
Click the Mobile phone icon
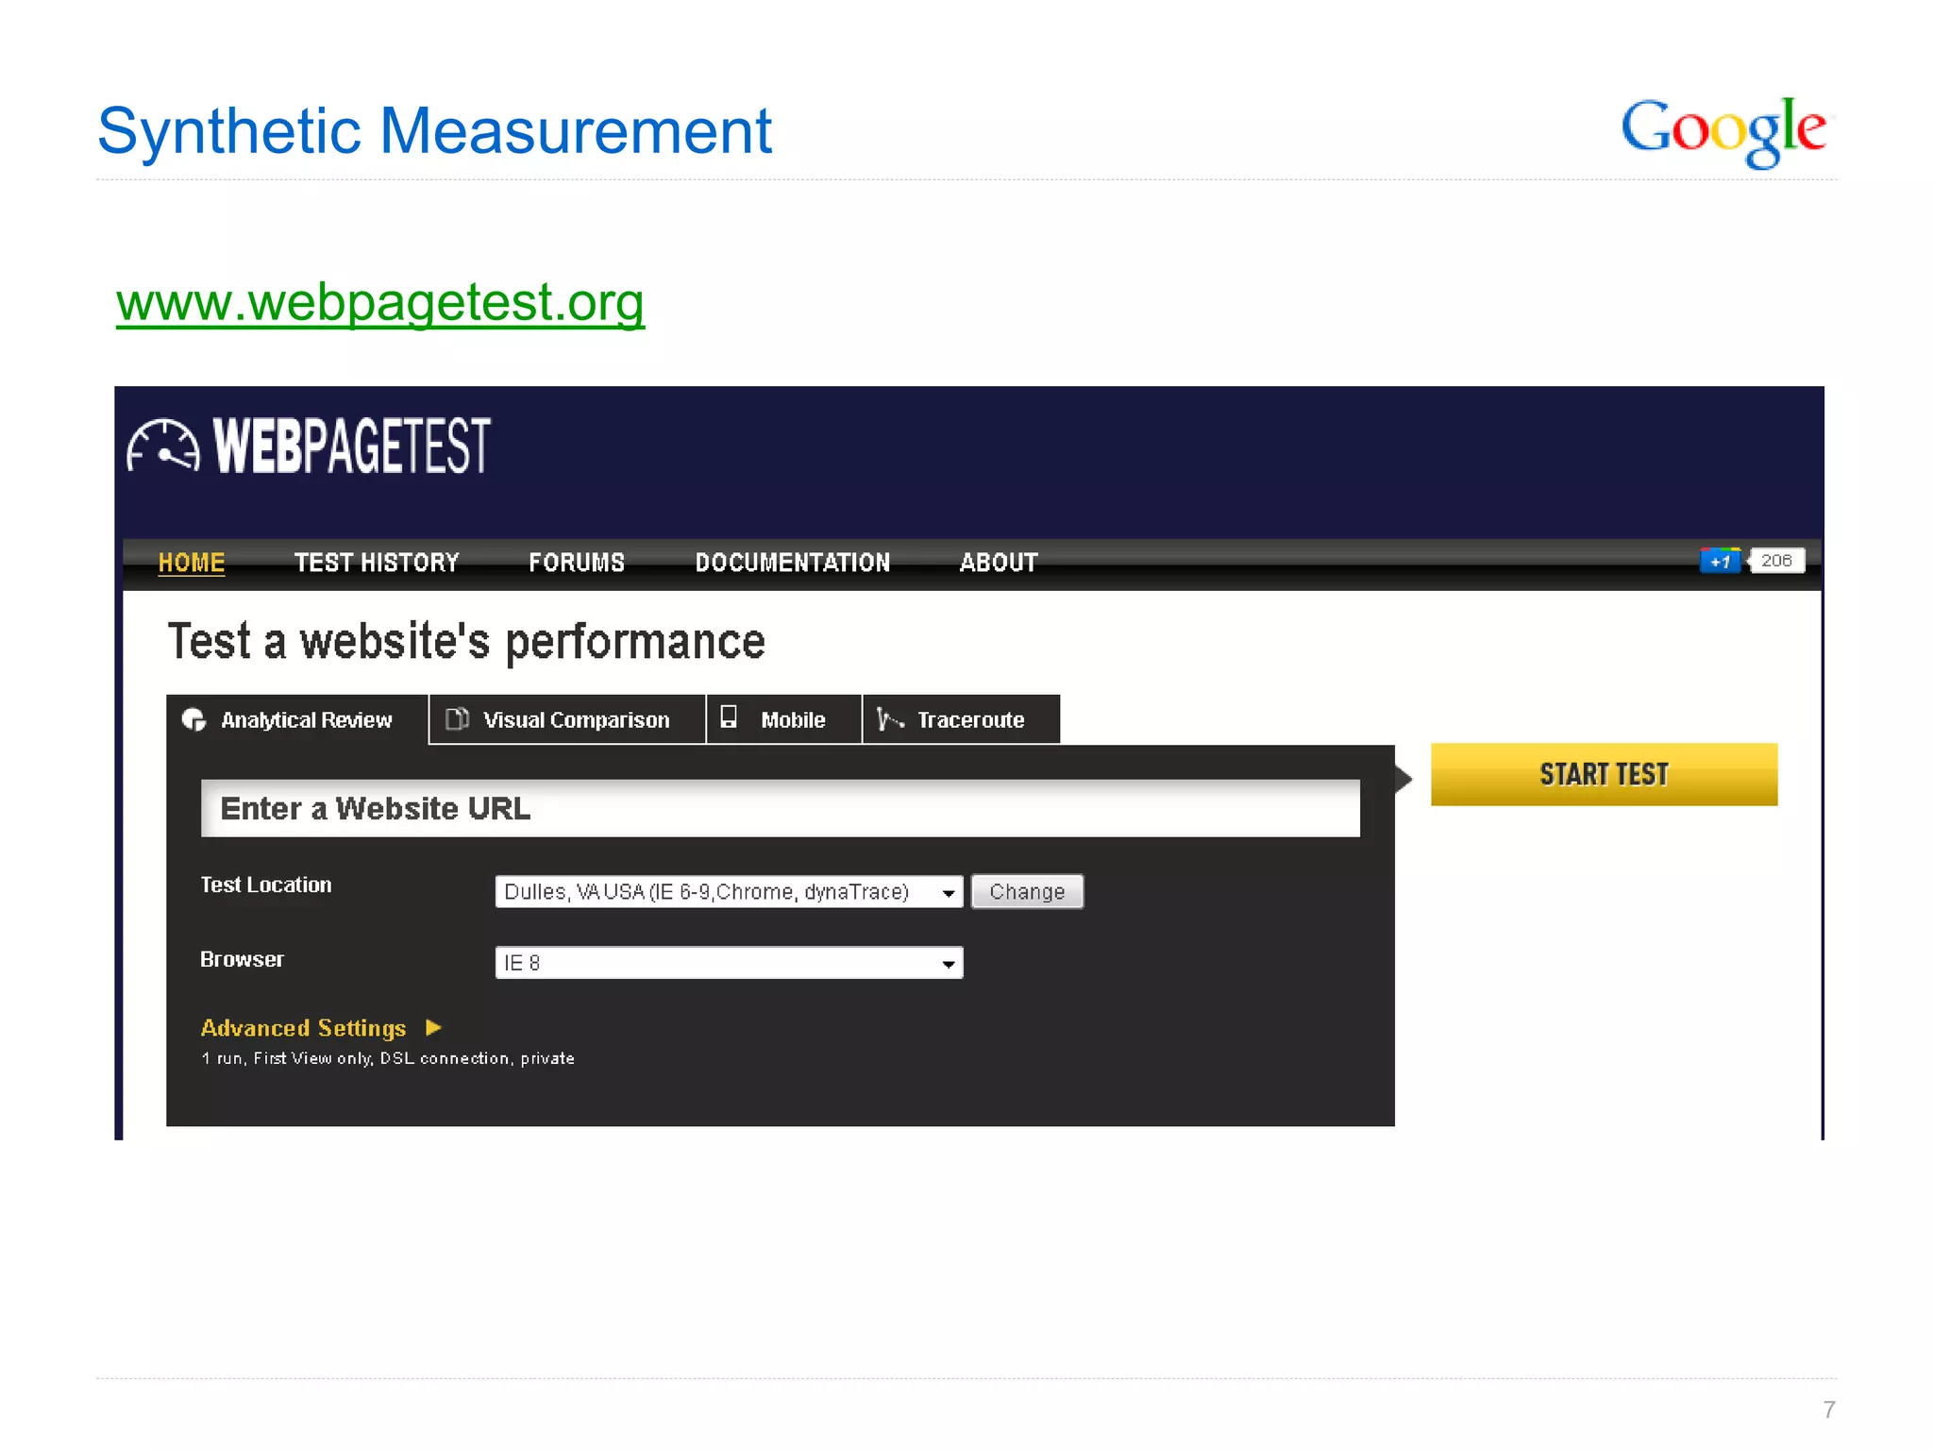(x=729, y=717)
